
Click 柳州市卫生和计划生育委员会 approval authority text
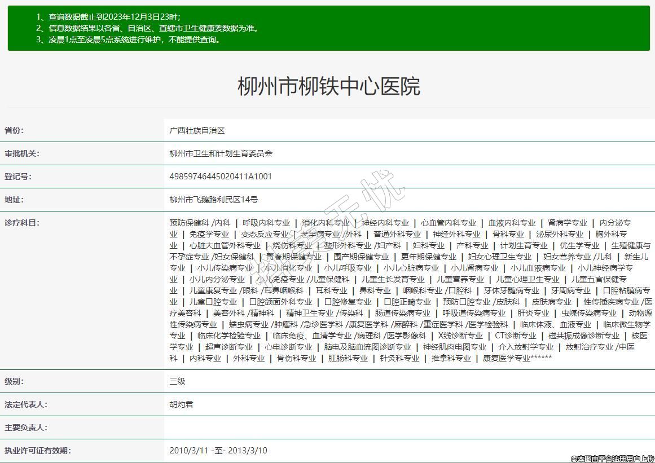(x=221, y=153)
